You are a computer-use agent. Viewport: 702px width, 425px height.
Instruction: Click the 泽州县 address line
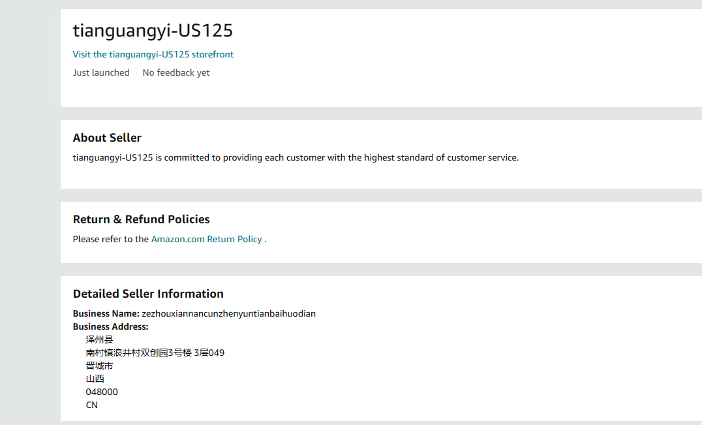(x=99, y=339)
